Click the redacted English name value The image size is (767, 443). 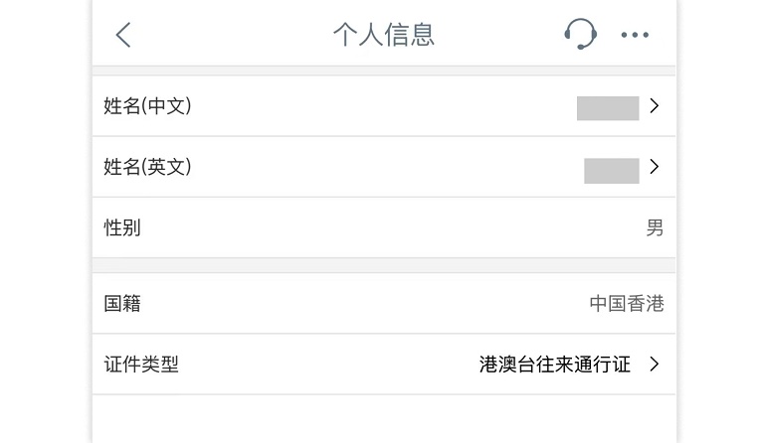(x=611, y=170)
